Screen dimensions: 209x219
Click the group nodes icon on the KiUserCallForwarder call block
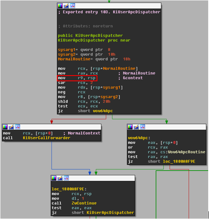pos(18,127)
